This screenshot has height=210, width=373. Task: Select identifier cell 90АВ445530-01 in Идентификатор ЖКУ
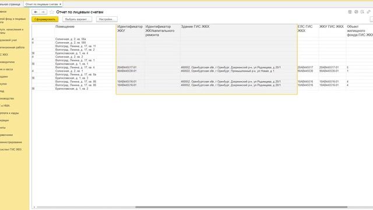127,71
